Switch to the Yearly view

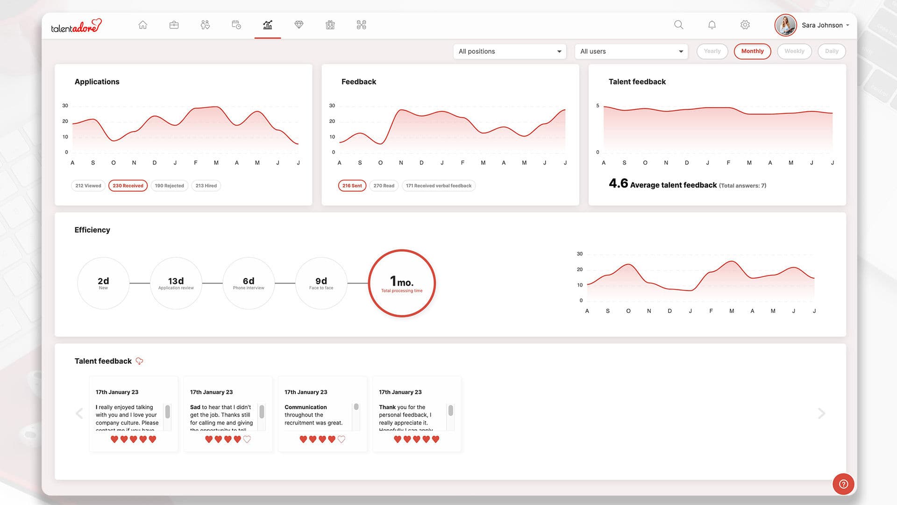[x=712, y=51]
